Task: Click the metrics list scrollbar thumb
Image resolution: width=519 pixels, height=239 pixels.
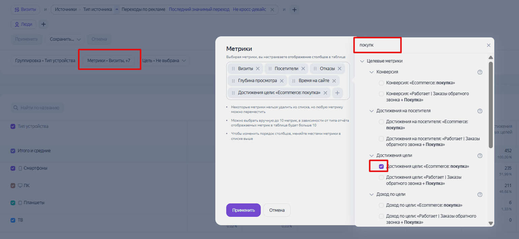Action: (x=491, y=104)
